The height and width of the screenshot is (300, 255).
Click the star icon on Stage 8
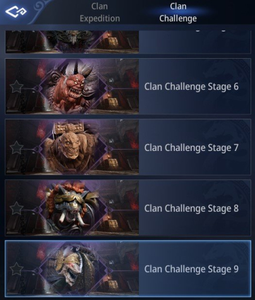(x=16, y=208)
